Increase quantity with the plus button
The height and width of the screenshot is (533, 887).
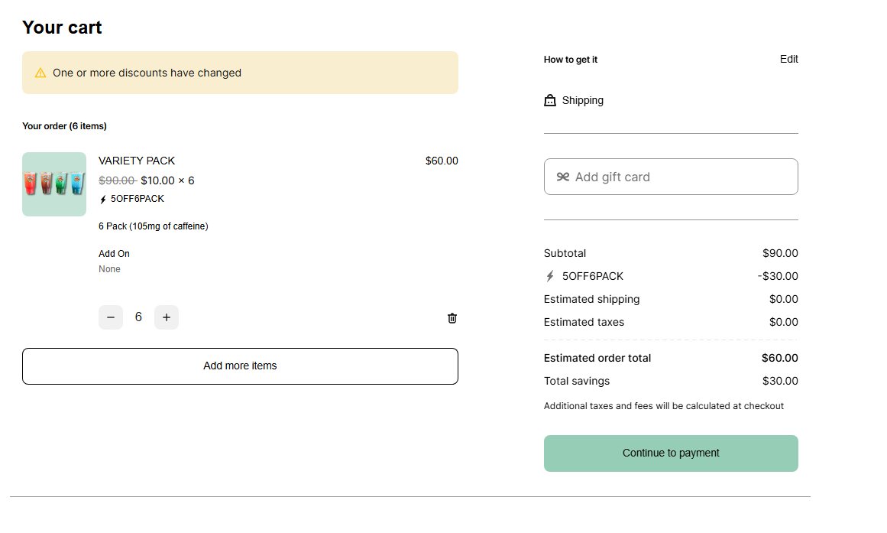coord(167,317)
